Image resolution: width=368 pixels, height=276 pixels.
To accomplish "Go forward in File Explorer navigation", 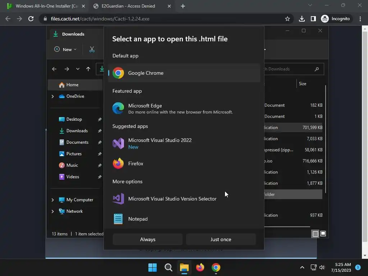I will click(66, 69).
